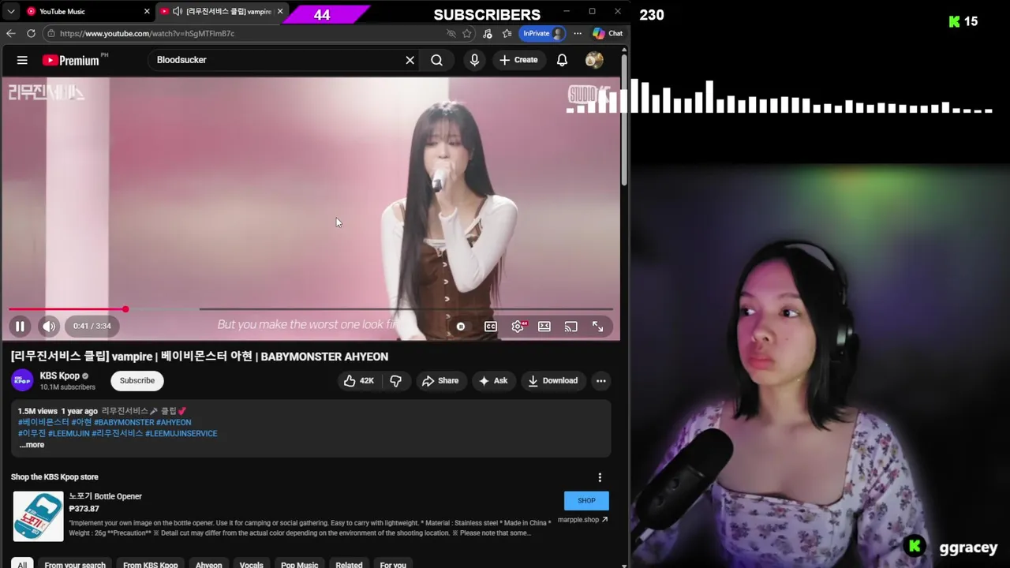Image resolution: width=1010 pixels, height=568 pixels.
Task: Click the Bloodsucker search field
Action: [276, 60]
